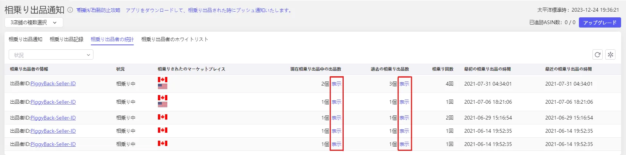
Task: Refresh the table with the reload icon
Action: coord(597,55)
